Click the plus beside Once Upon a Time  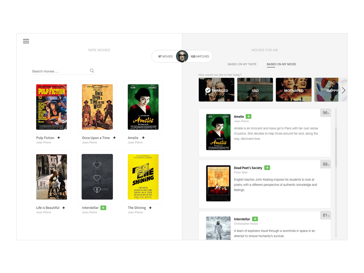pyautogui.click(x=114, y=138)
